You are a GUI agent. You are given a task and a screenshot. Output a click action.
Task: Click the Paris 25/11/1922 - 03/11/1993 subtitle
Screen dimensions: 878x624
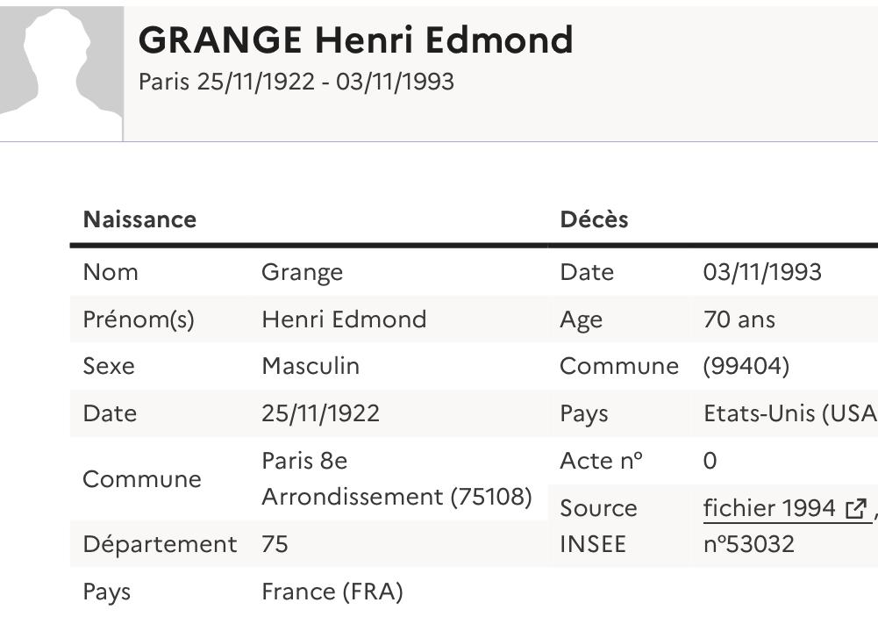click(x=296, y=82)
